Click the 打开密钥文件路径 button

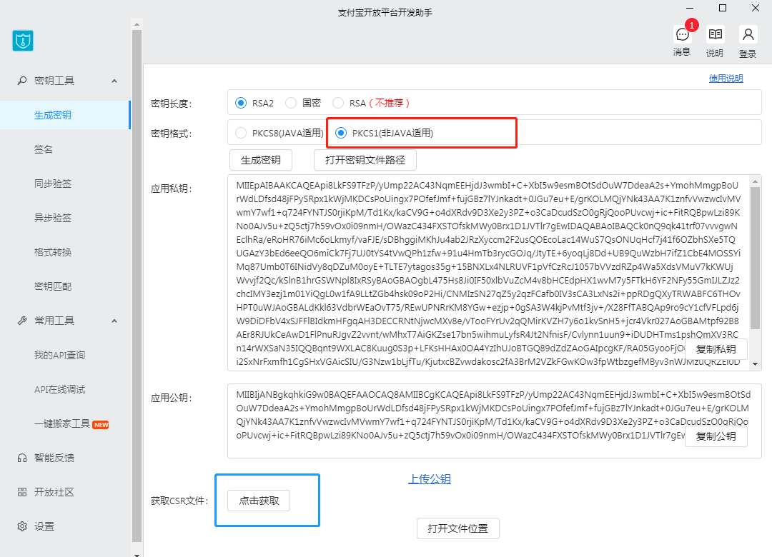(x=365, y=160)
